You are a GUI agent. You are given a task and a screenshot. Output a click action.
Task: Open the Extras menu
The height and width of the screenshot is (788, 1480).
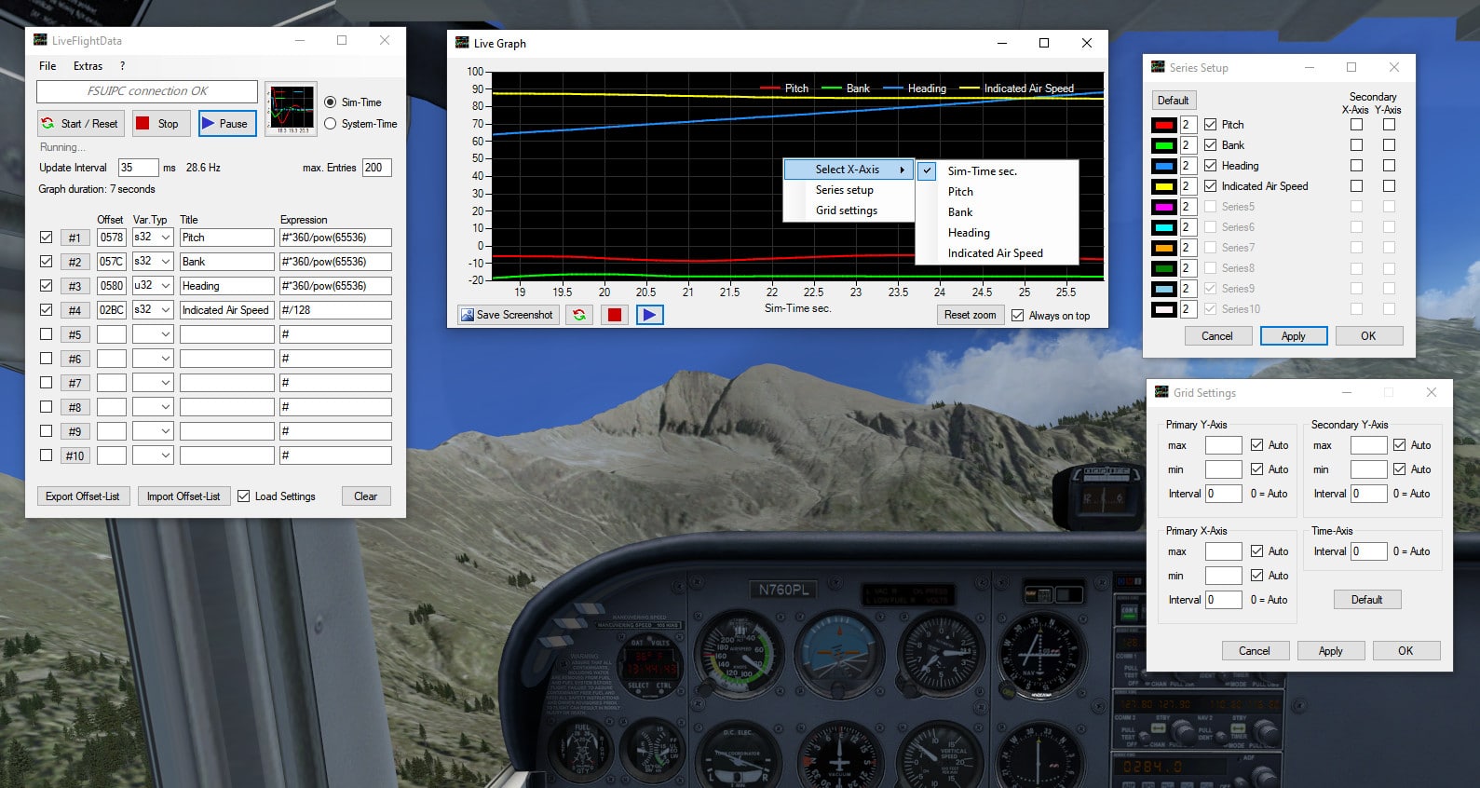tap(88, 66)
